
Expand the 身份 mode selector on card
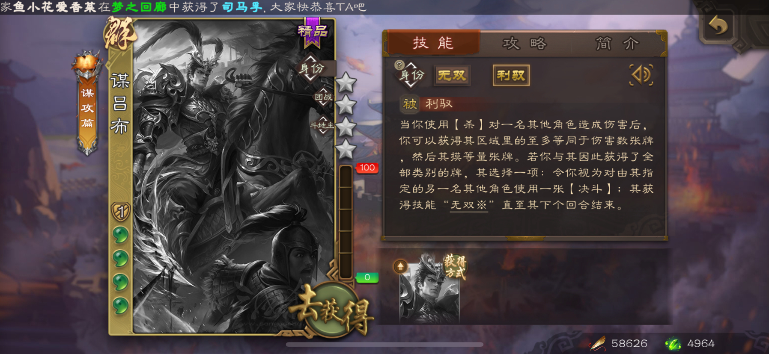(311, 68)
